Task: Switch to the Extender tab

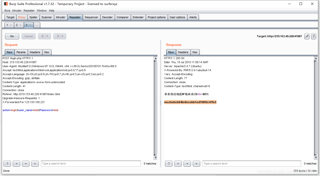Action: (138, 17)
